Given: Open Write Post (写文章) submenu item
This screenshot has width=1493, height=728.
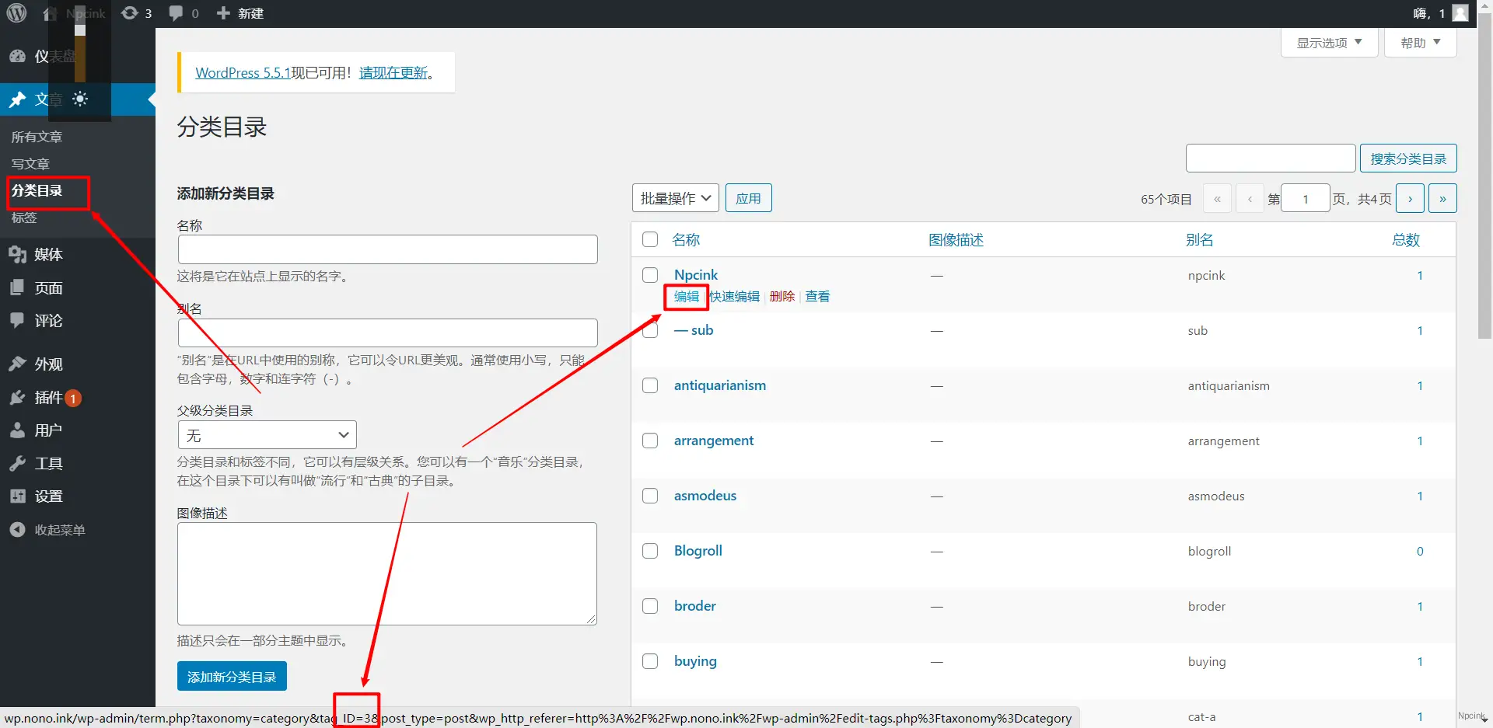Looking at the screenshot, I should pyautogui.click(x=30, y=164).
